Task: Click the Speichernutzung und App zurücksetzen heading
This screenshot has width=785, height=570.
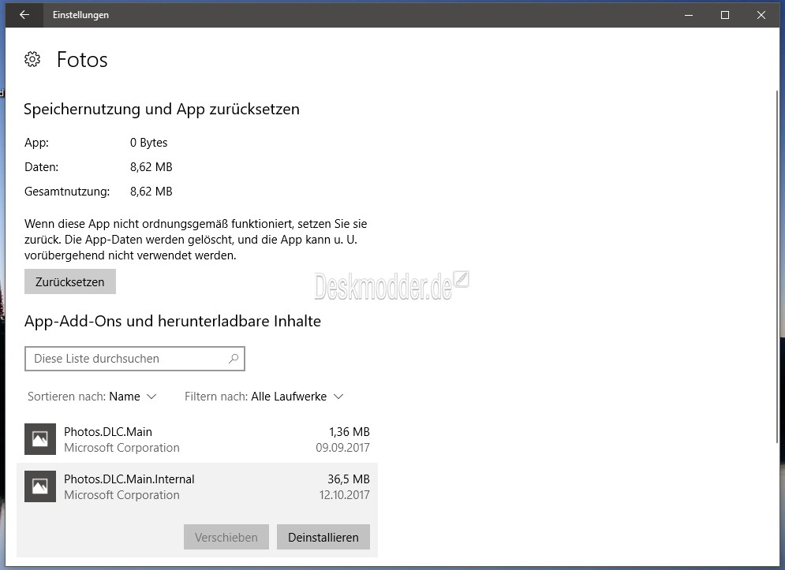Action: (x=162, y=109)
